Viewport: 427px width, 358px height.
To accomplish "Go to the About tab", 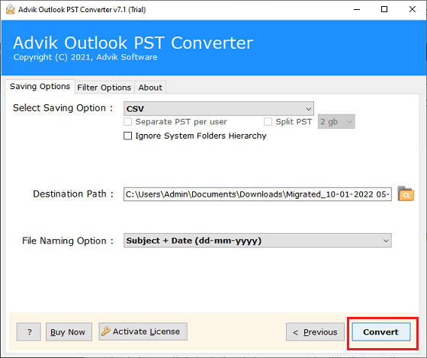I will 150,88.
